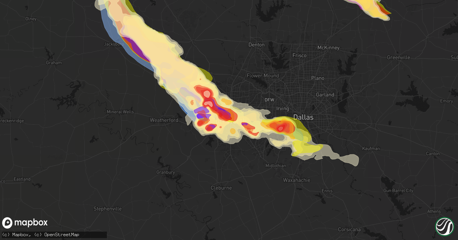Click the Mineral Wells label
The image size is (458, 240).
pos(120,112)
